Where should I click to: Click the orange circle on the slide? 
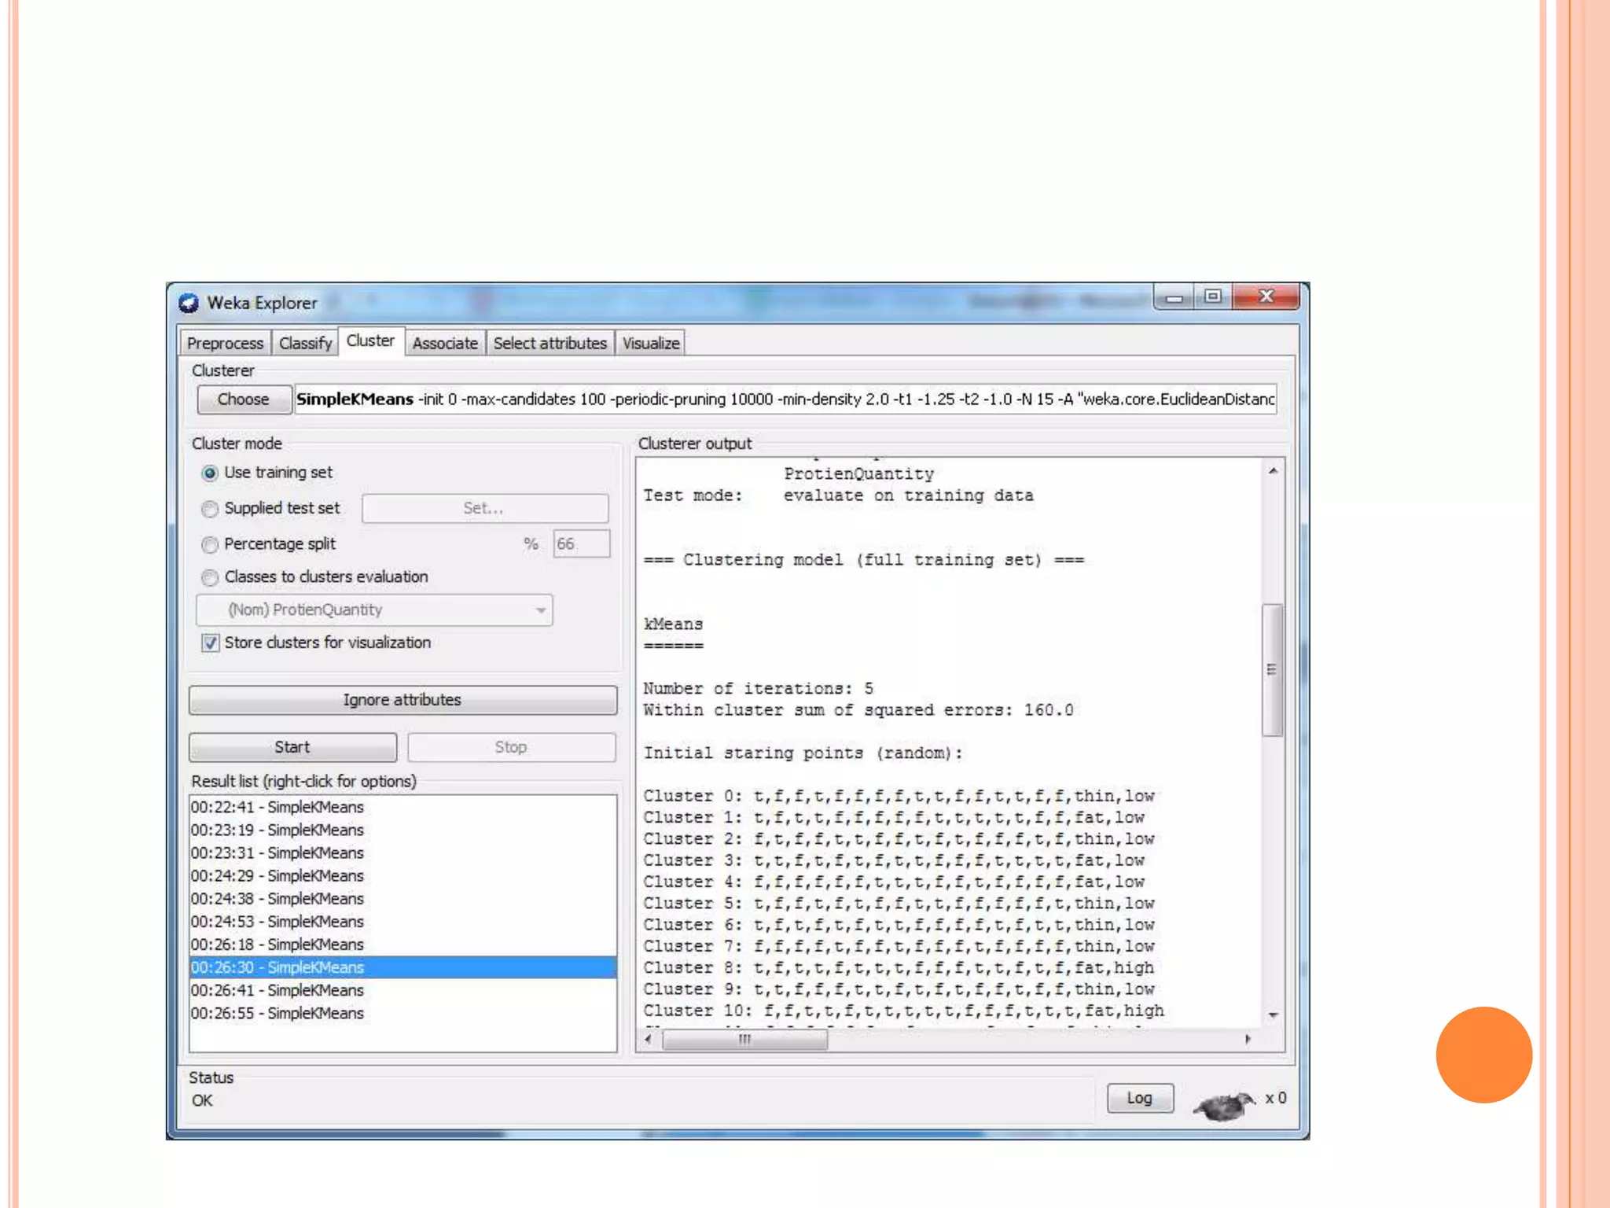[1483, 1055]
